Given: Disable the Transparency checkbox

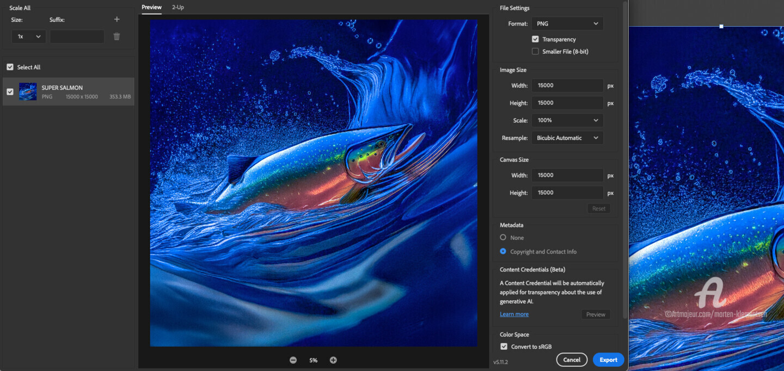Looking at the screenshot, I should [x=535, y=39].
